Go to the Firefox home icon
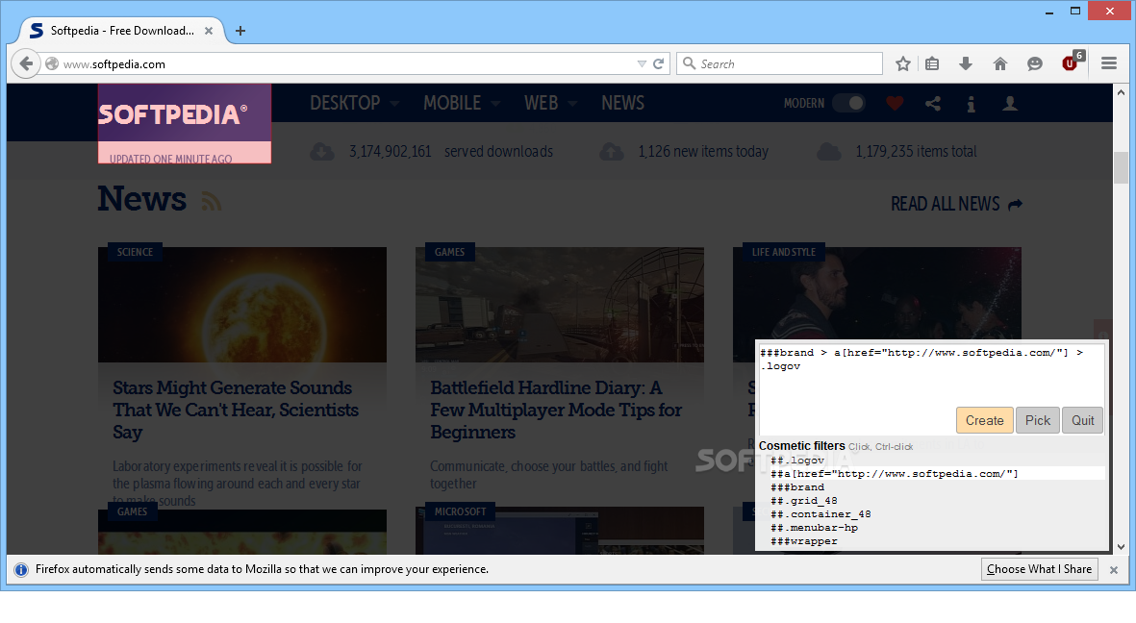1136x623 pixels. (x=1000, y=63)
